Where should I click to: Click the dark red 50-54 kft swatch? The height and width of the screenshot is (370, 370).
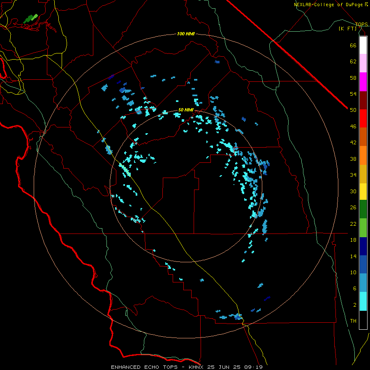point(363,100)
